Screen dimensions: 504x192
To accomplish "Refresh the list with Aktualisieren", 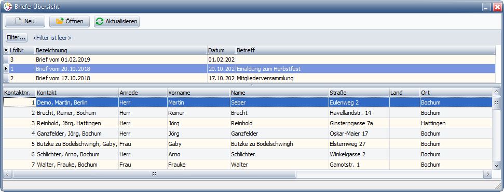I will [117, 21].
